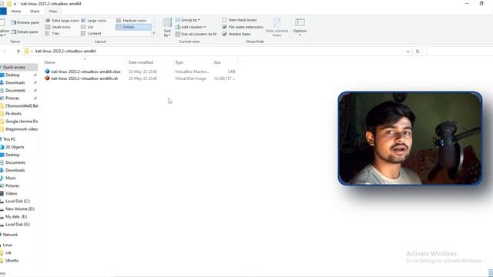493x277 pixels.
Task: Open folder Options
Action: tap(300, 28)
